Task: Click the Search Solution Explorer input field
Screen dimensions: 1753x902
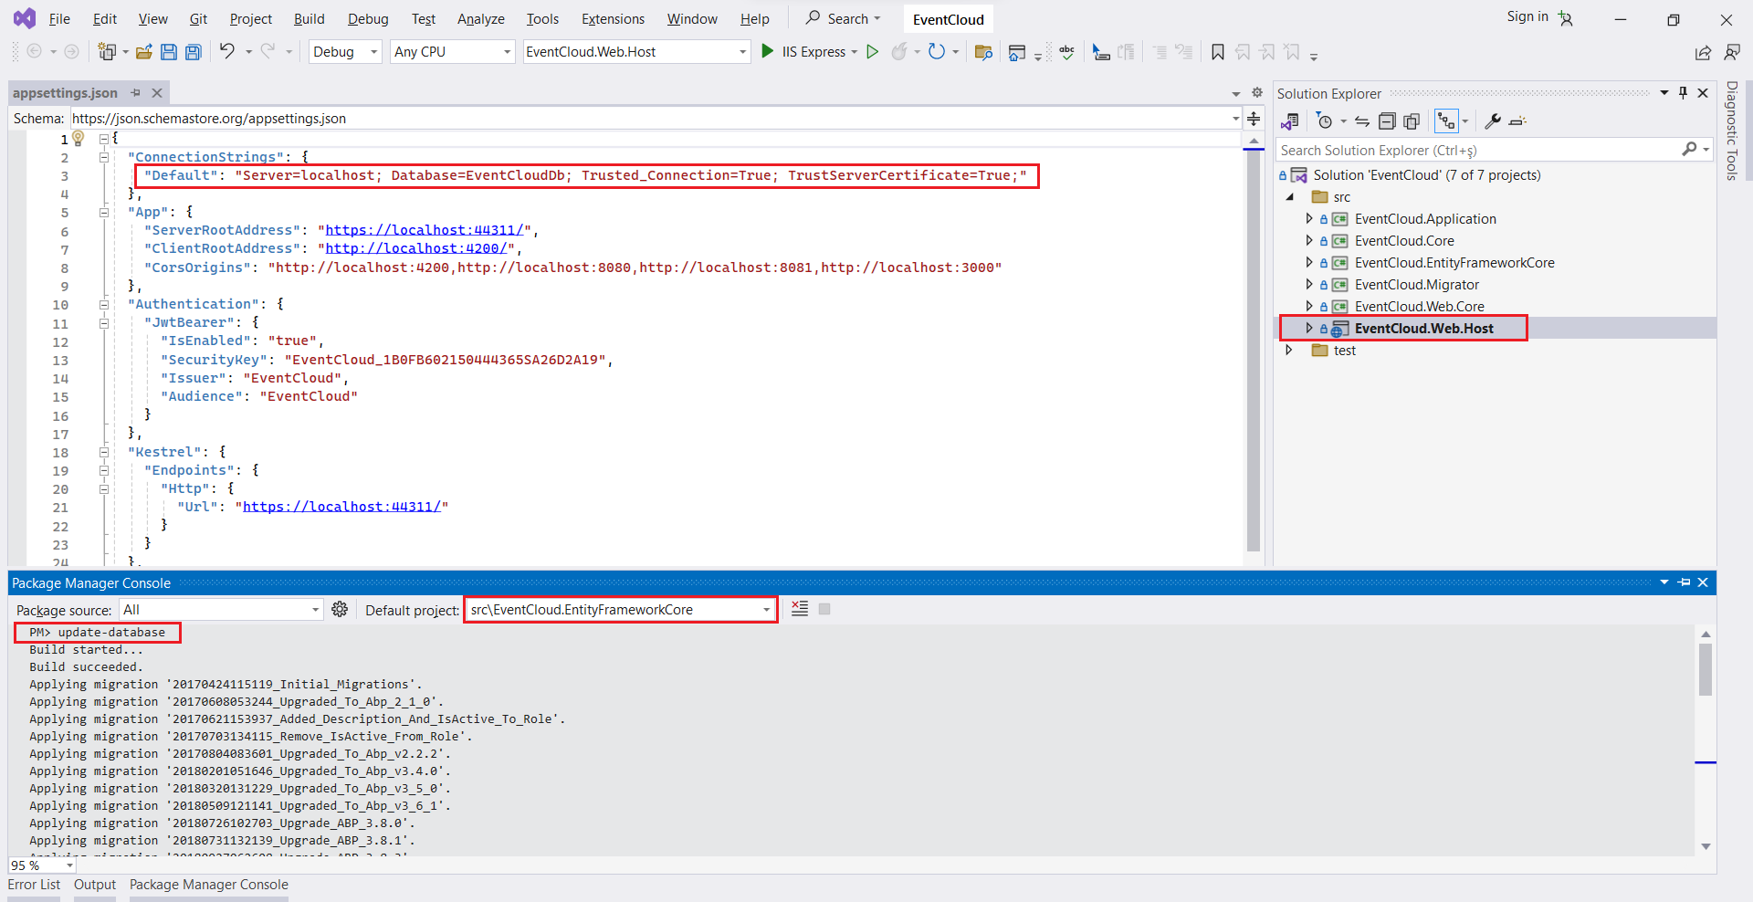Action: (1479, 151)
